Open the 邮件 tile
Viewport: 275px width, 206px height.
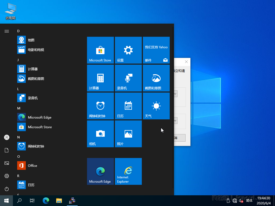click(x=156, y=50)
